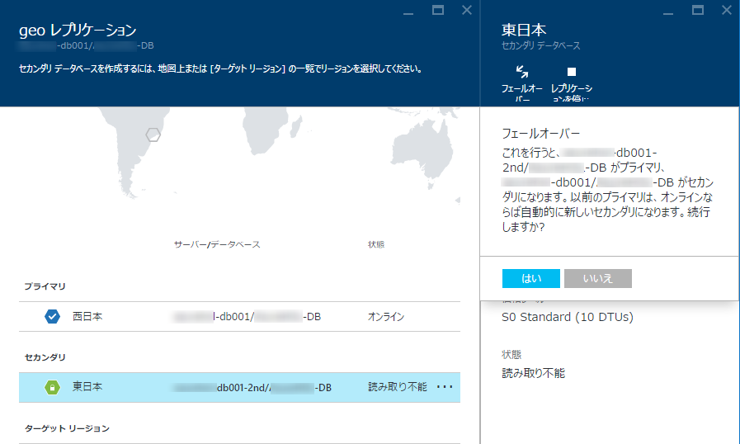Click the blue checkmark icon for 西日本
The height and width of the screenshot is (444, 740).
[53, 316]
